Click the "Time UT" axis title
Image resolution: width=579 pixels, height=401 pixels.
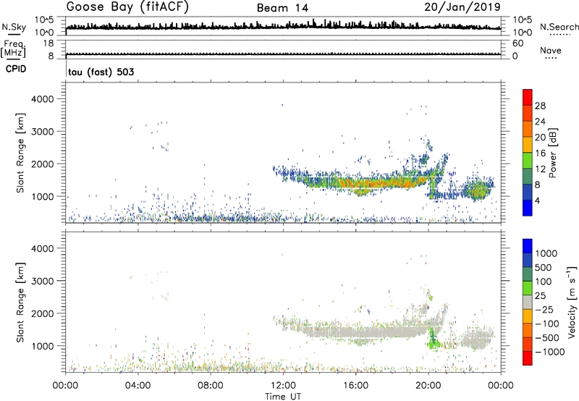[283, 397]
